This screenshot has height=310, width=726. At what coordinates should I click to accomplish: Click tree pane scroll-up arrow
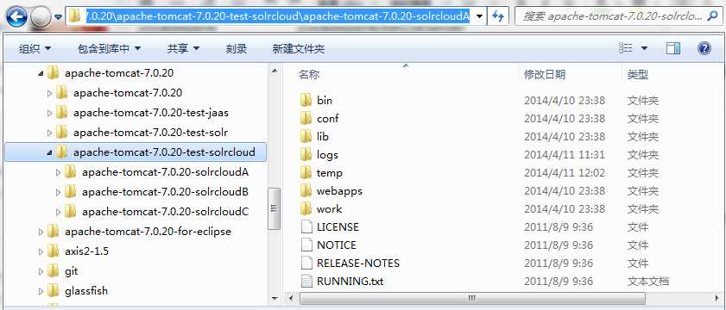[274, 71]
